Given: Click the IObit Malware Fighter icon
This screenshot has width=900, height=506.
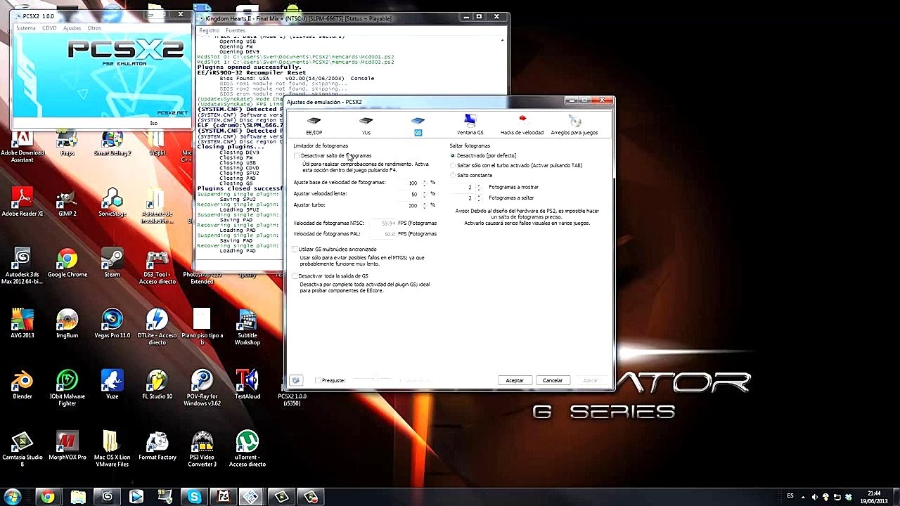Looking at the screenshot, I should pos(67,388).
